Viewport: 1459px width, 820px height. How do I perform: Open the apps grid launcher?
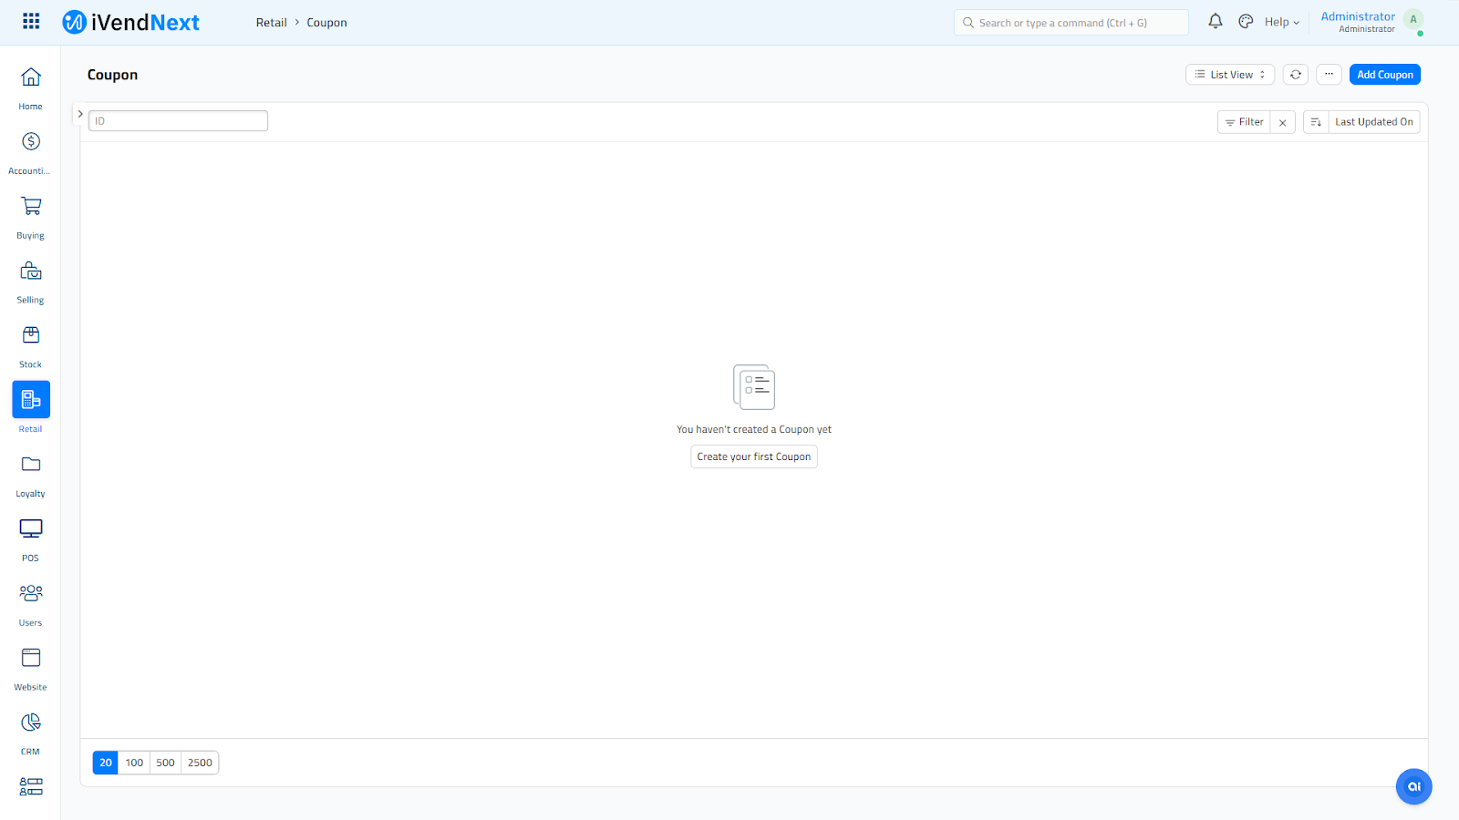click(x=31, y=21)
